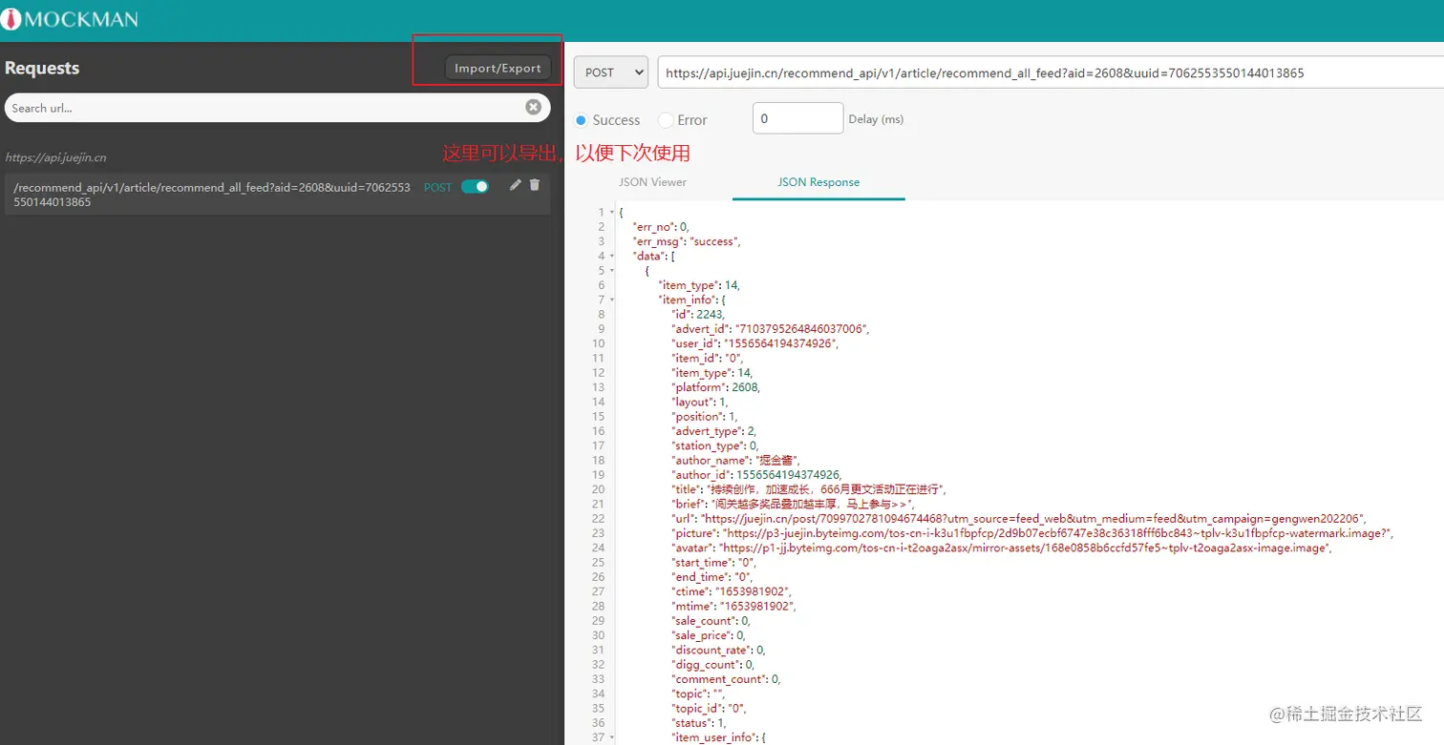Click the Delay (ms) input field
Screen dimensions: 1444x745
pyautogui.click(x=798, y=118)
